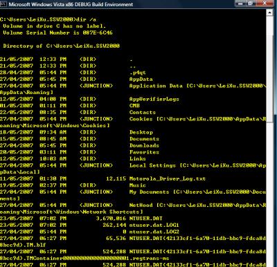Click the 'Contacts' directory name
Image resolution: width=277 pixels, height=267 pixels.
click(x=143, y=112)
